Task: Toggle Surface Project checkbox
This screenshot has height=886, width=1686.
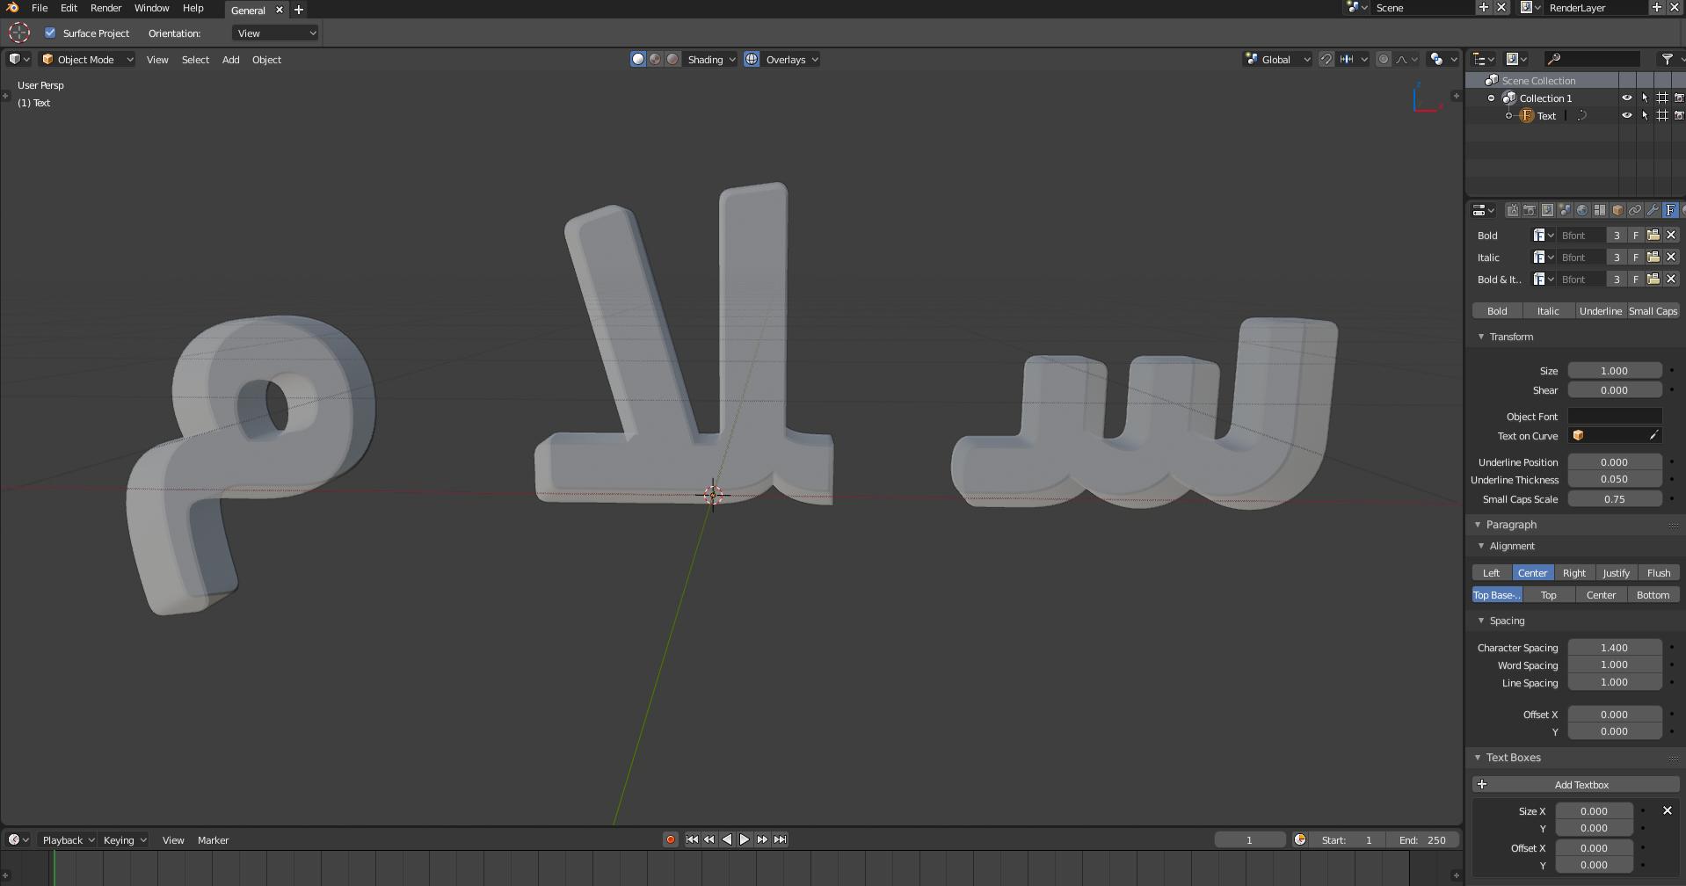Action: 50,33
